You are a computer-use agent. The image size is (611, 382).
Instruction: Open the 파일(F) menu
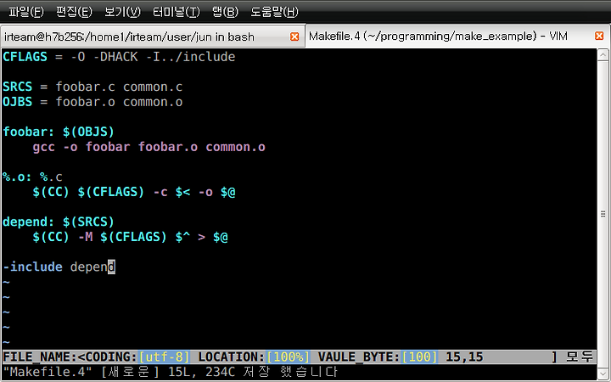click(26, 12)
